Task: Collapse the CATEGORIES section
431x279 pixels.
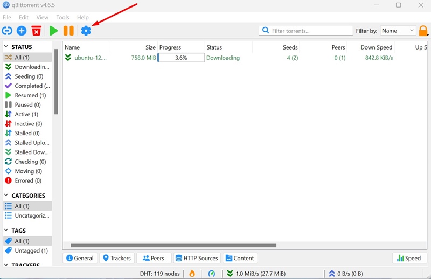Action: [x=6, y=195]
